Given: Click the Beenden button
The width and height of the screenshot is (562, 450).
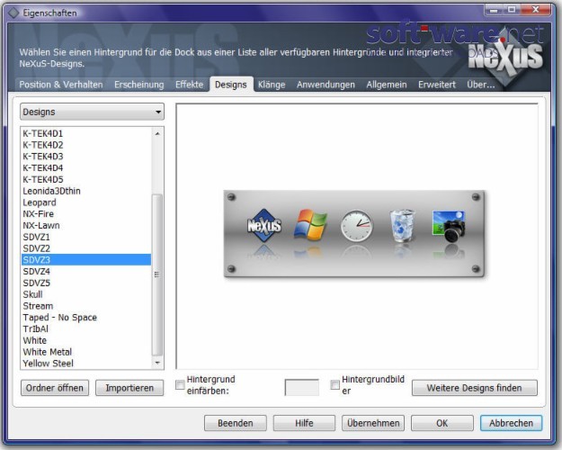Looking at the screenshot, I should [235, 423].
